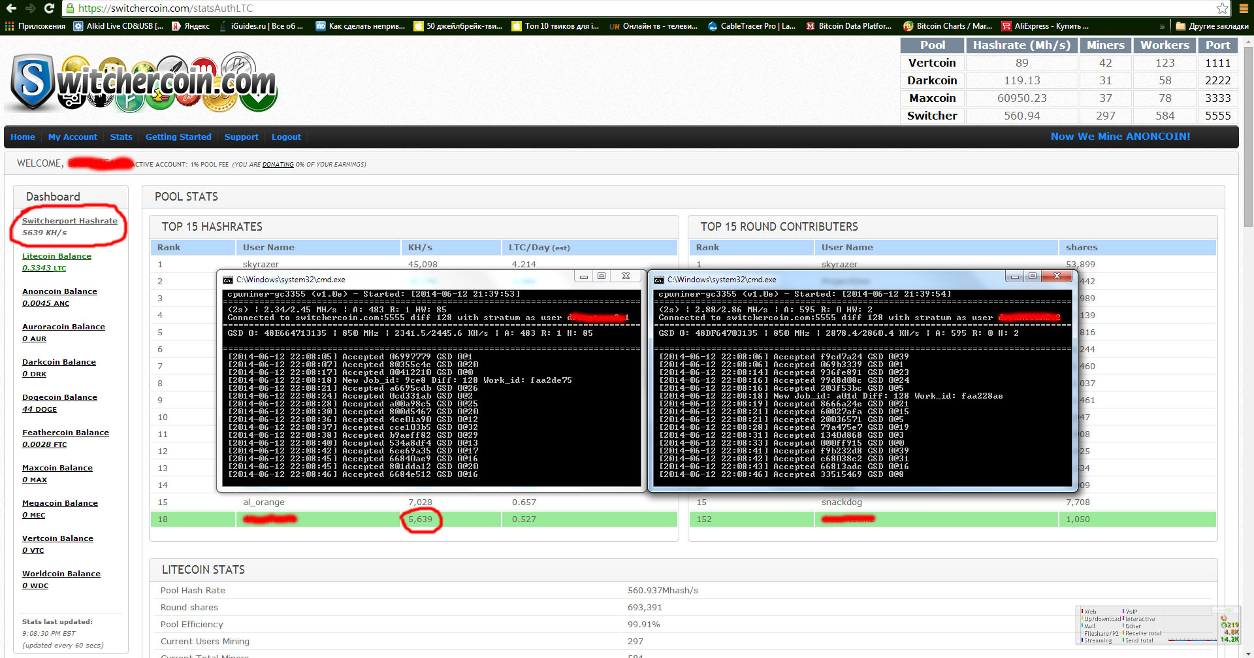Open Megacoin Balance link

tap(60, 503)
